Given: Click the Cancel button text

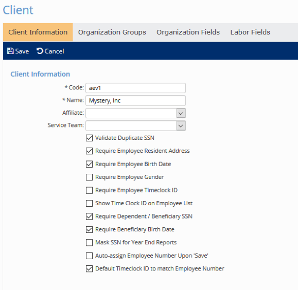Looking at the screenshot, I should coord(55,51).
